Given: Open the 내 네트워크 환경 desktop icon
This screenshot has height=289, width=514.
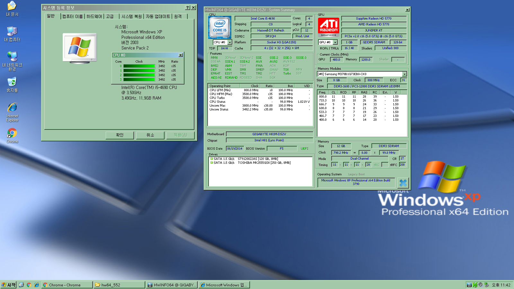Looking at the screenshot, I should [12, 61].
